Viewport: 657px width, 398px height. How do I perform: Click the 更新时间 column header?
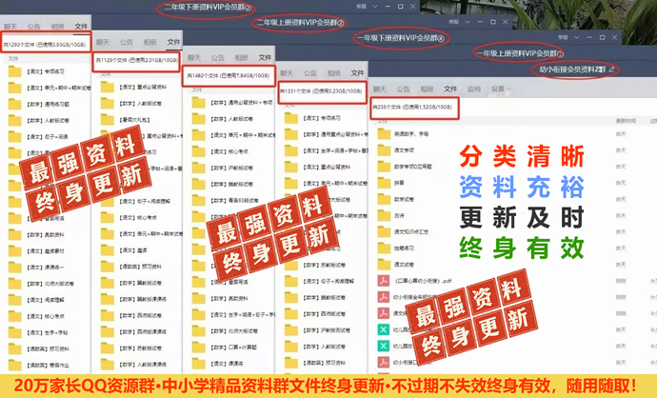pos(626,121)
